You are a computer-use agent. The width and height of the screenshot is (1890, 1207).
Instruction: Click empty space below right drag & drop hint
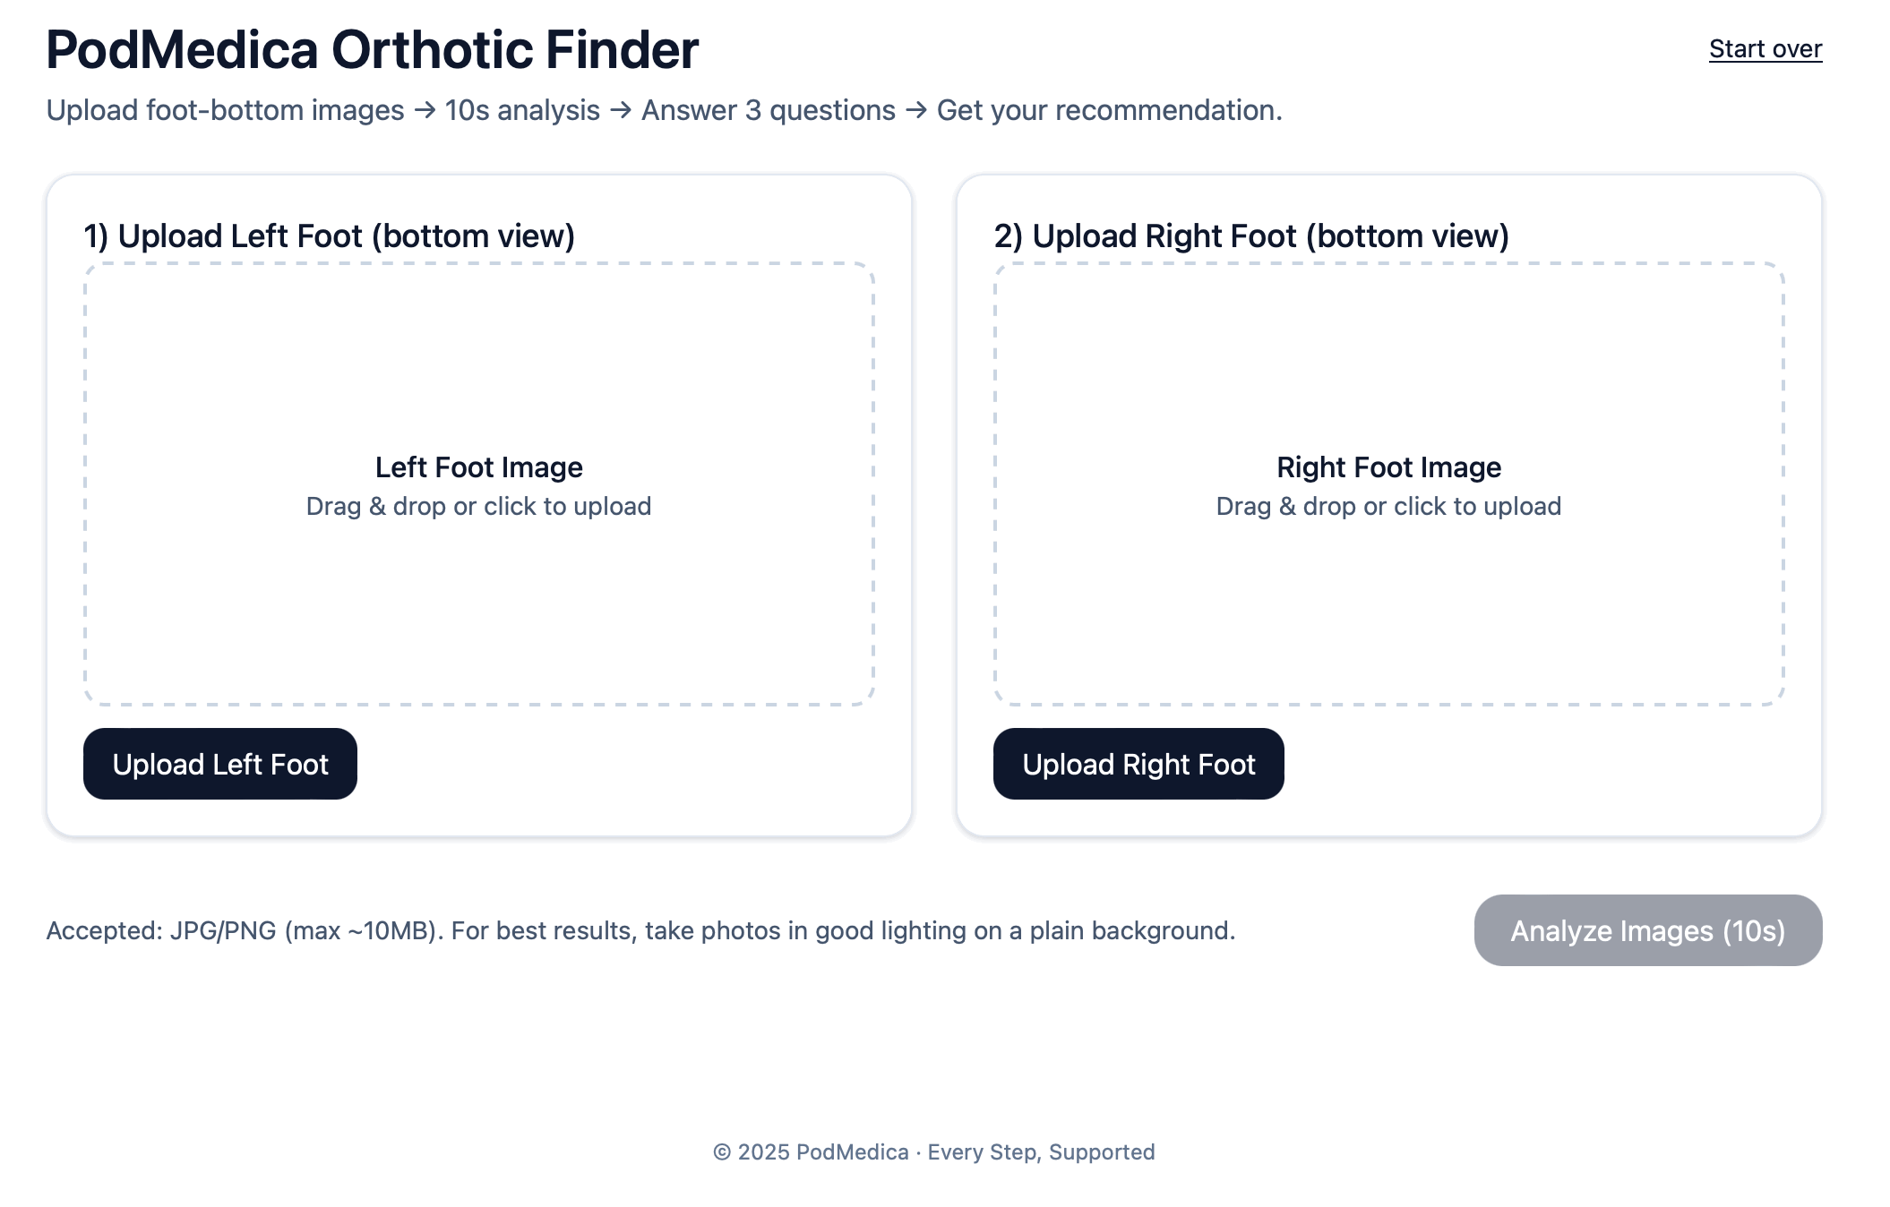tap(1388, 609)
